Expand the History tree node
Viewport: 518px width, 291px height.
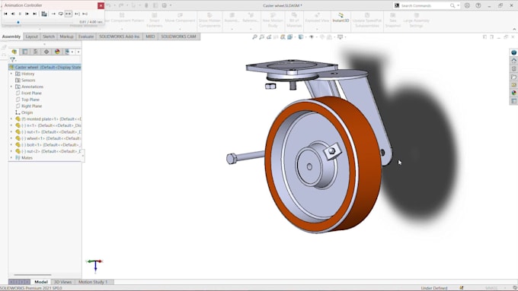pyautogui.click(x=11, y=74)
